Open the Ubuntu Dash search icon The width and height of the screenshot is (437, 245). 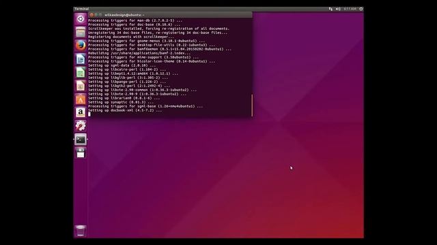pyautogui.click(x=81, y=19)
